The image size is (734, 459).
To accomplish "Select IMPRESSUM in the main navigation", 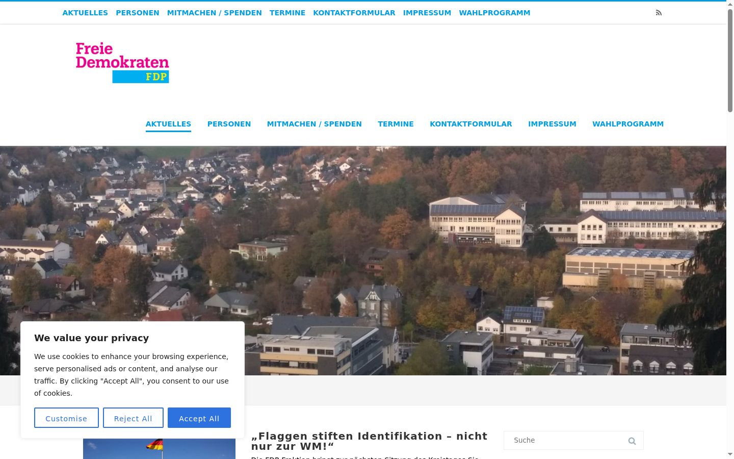I will (552, 124).
